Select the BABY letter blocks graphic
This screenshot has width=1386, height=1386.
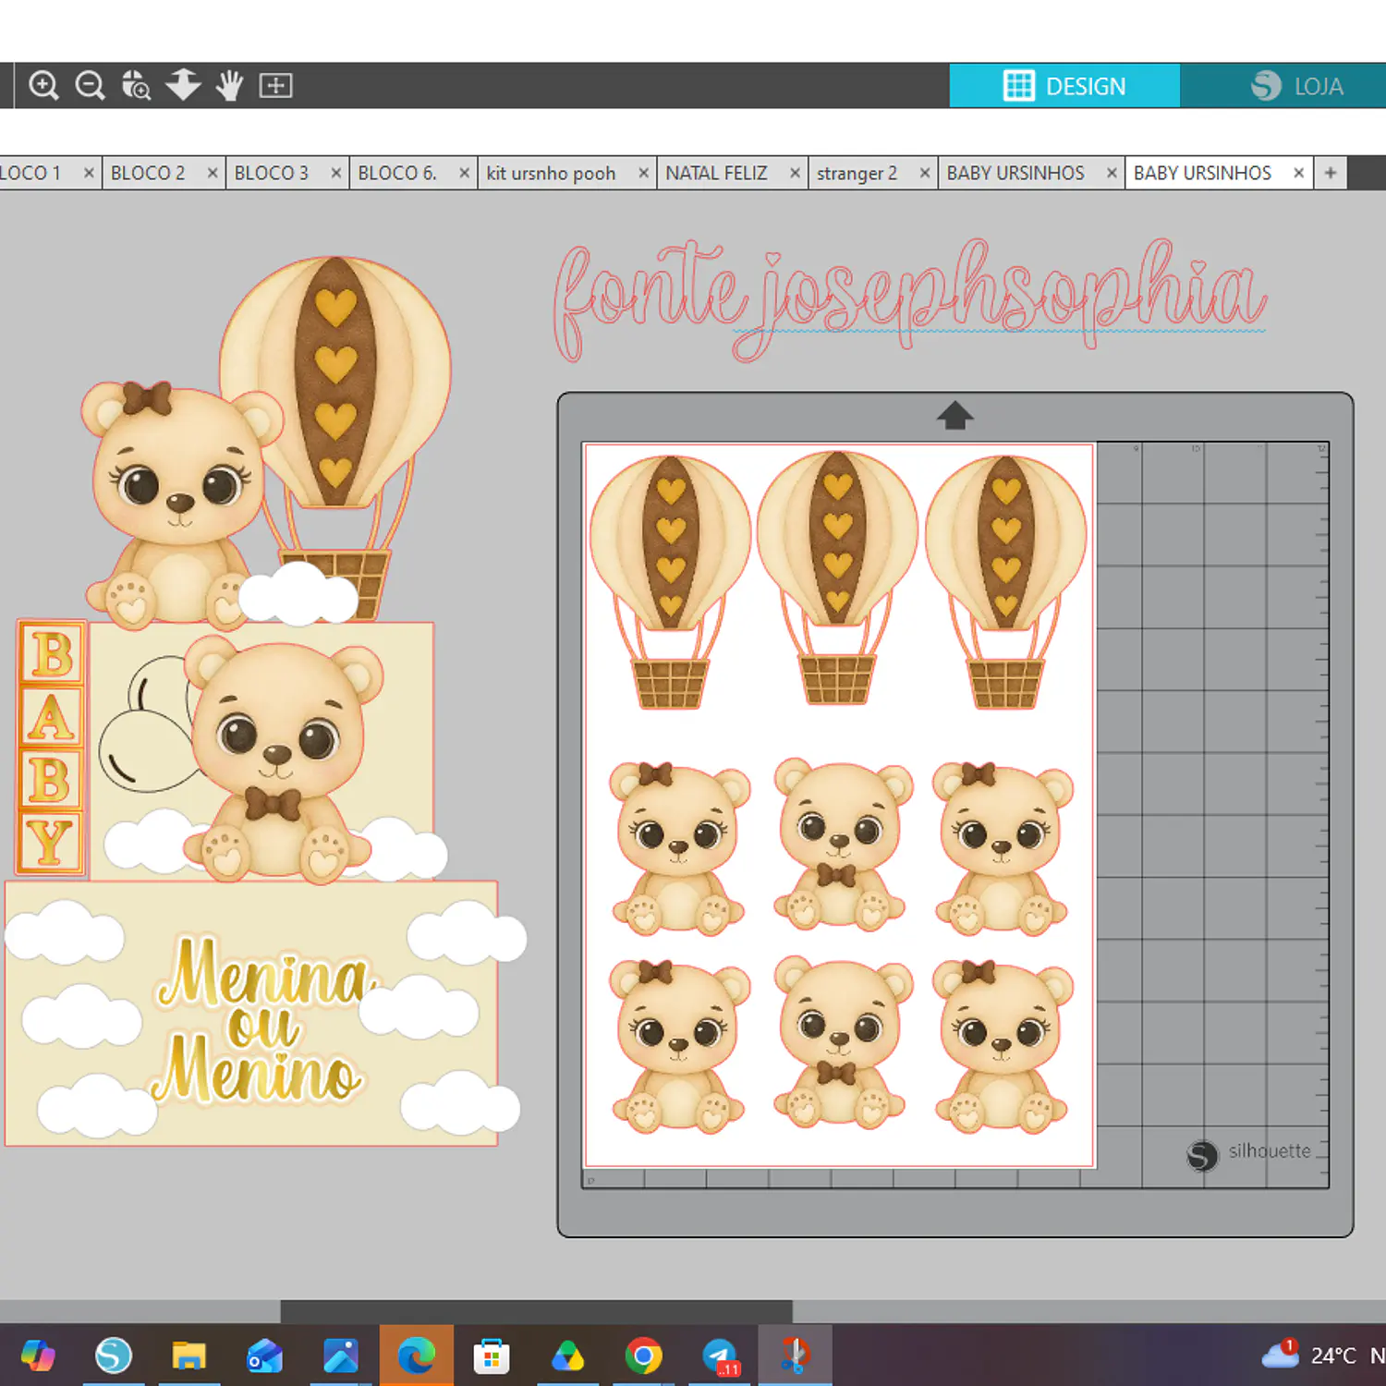click(x=52, y=748)
